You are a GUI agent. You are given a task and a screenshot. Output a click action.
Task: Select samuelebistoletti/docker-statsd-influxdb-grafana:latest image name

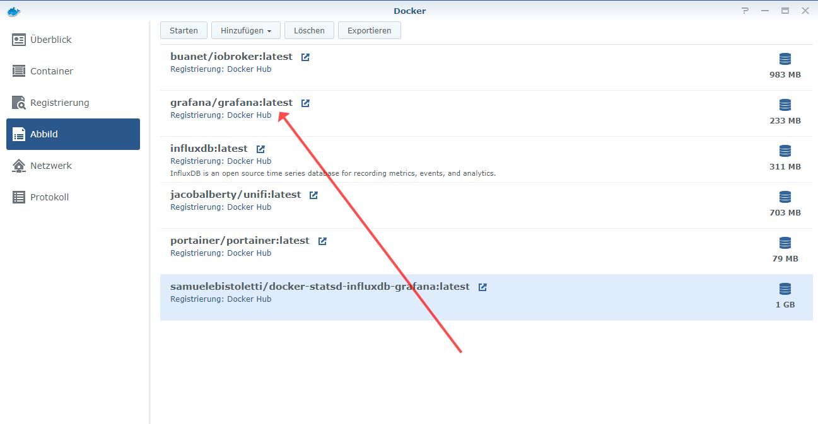[320, 287]
